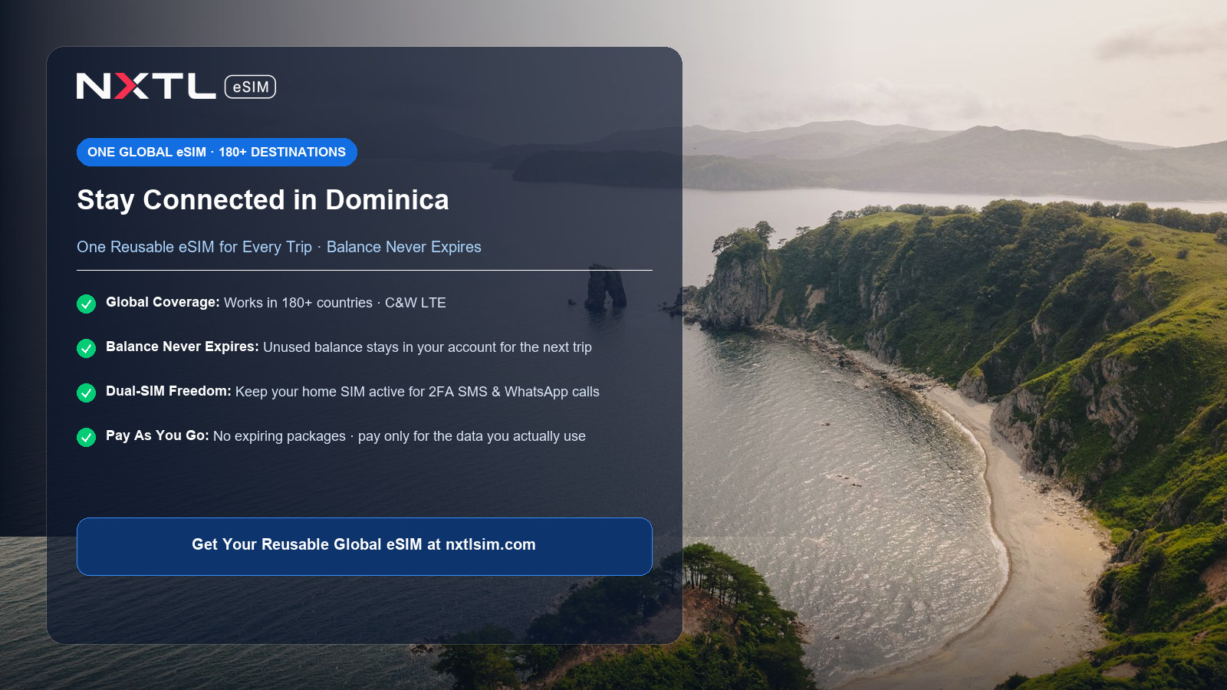Click the text 'No expiring packages'
This screenshot has height=690, width=1227.
(x=279, y=436)
